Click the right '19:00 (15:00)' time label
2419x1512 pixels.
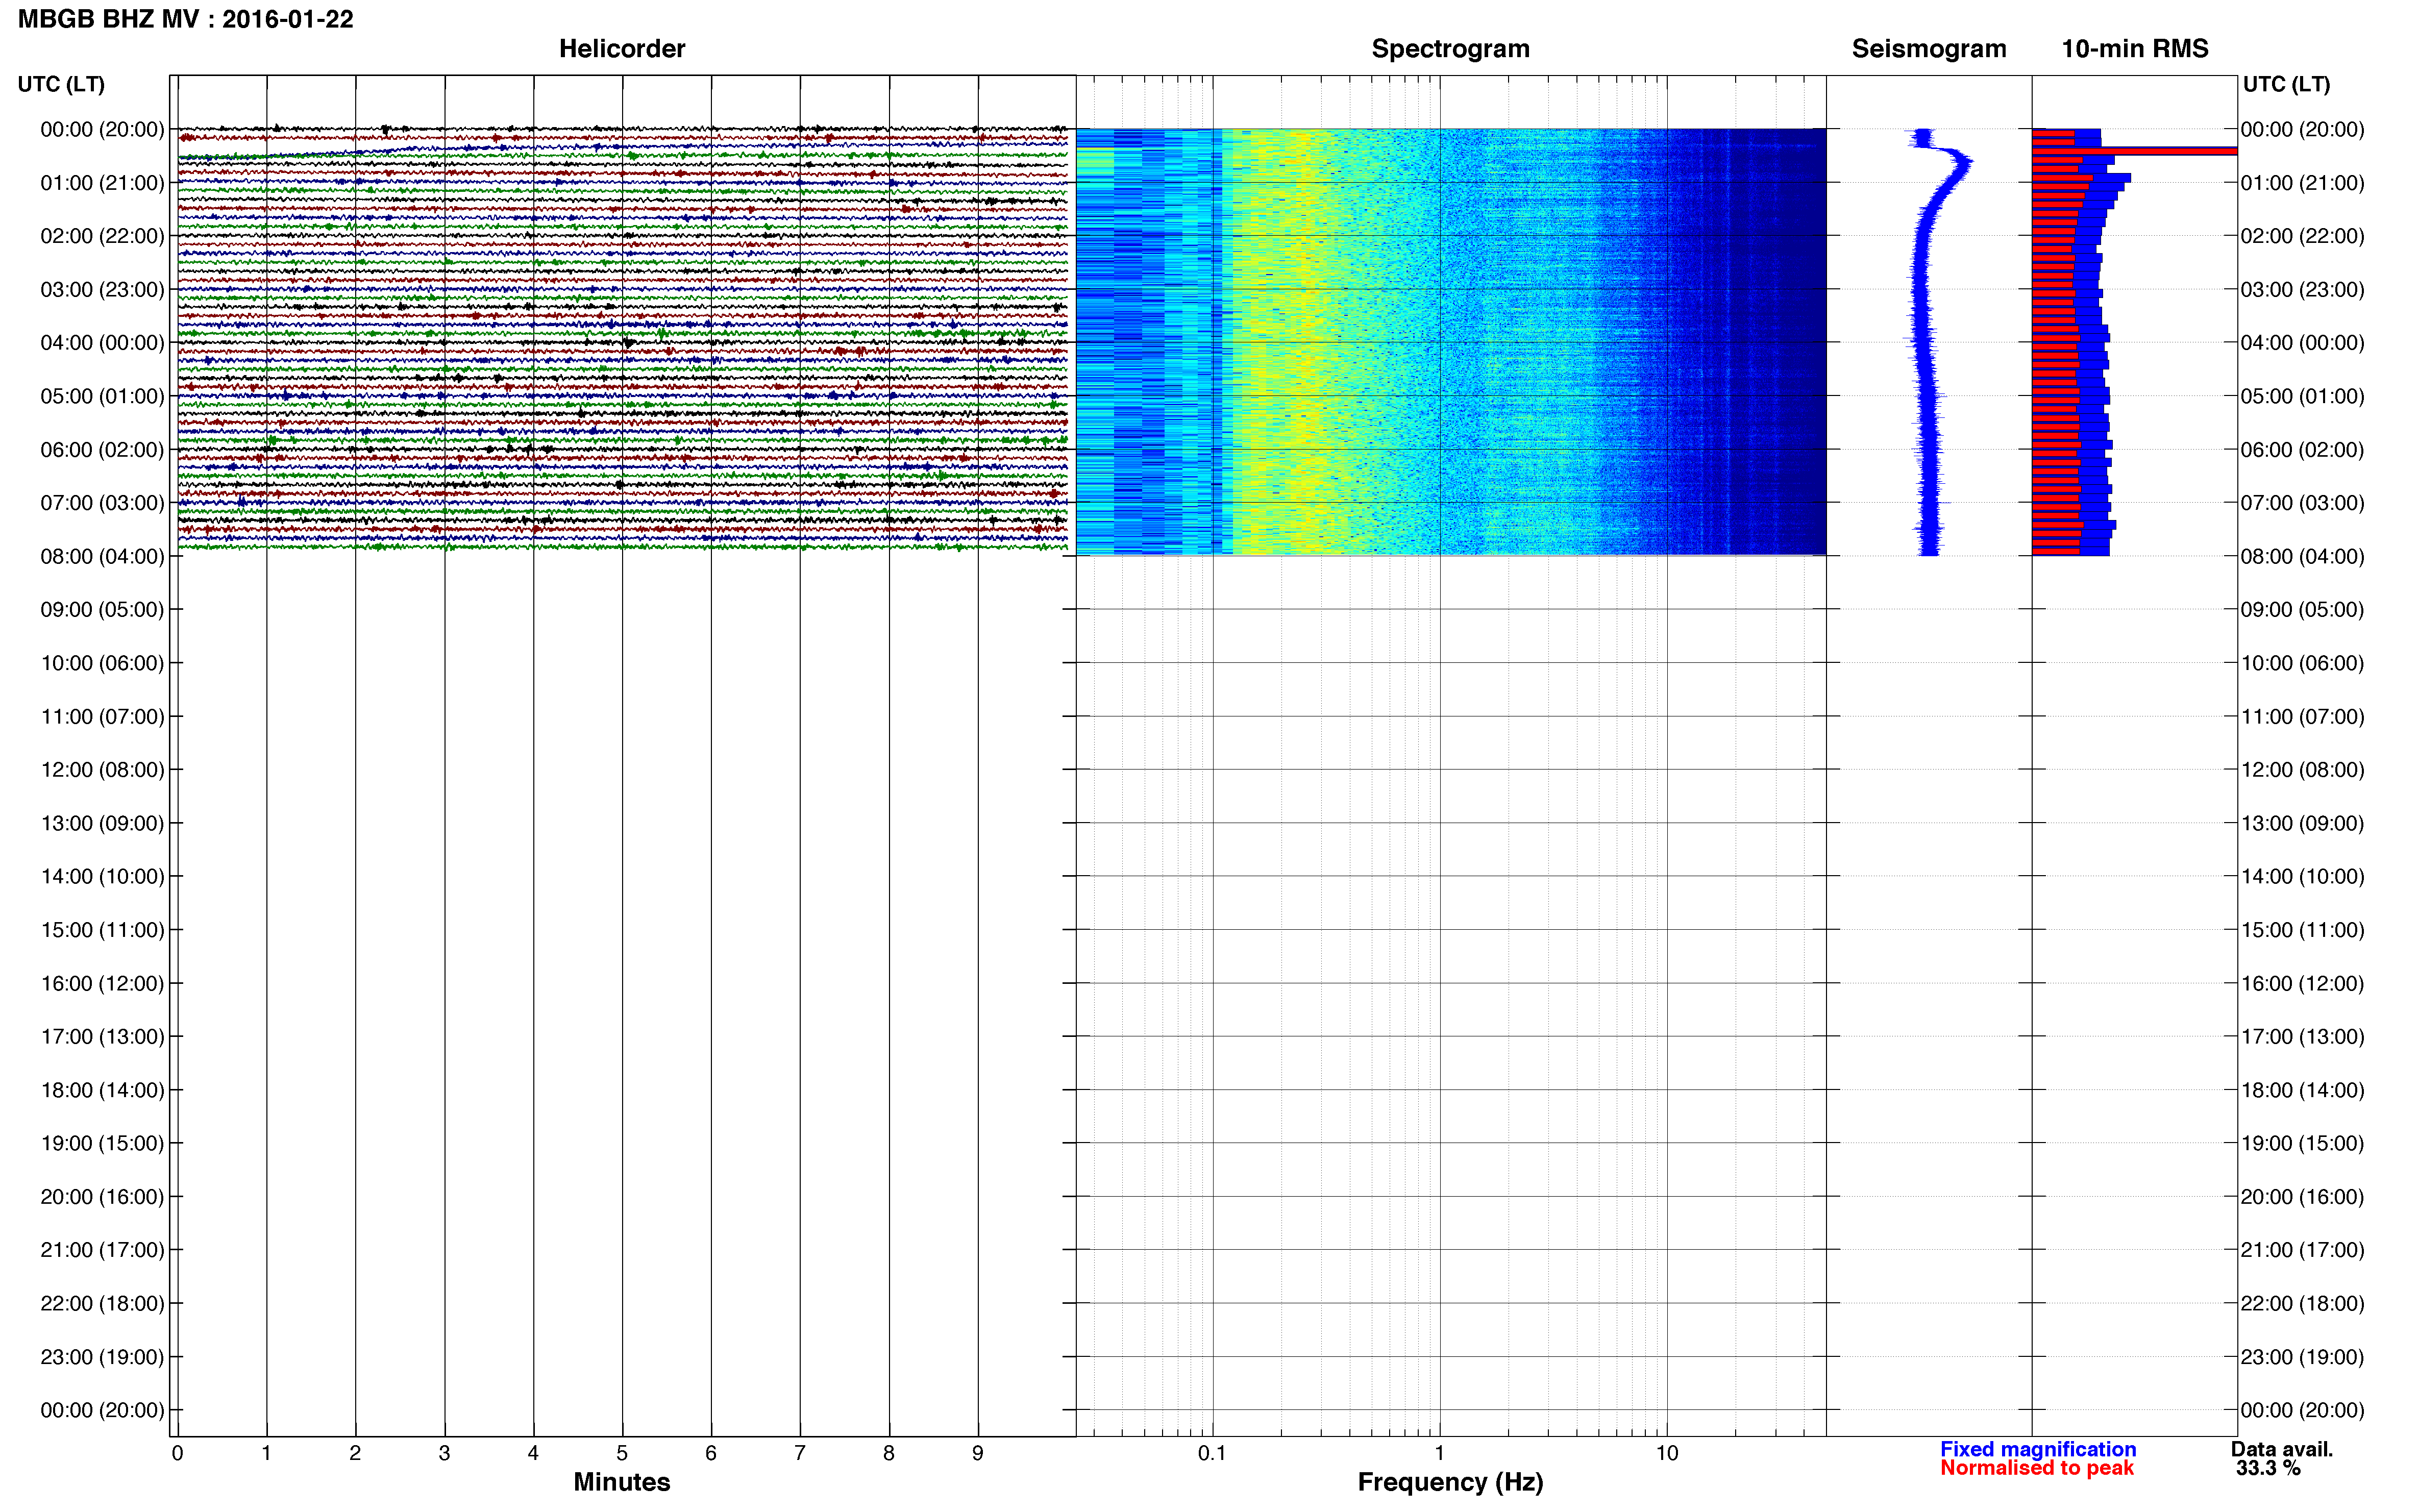2302,1143
